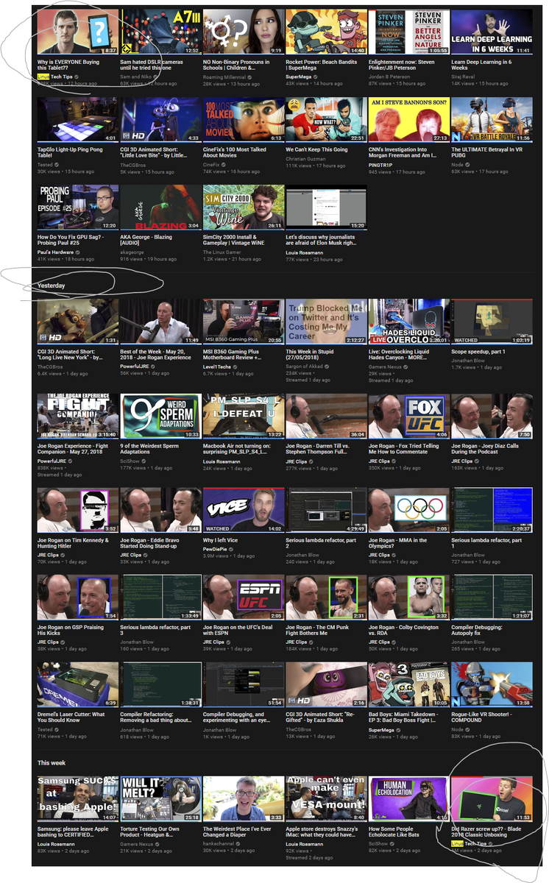The image size is (549, 883).
Task: Play the ESPN UFC deal thumbnail
Action: 244,597
